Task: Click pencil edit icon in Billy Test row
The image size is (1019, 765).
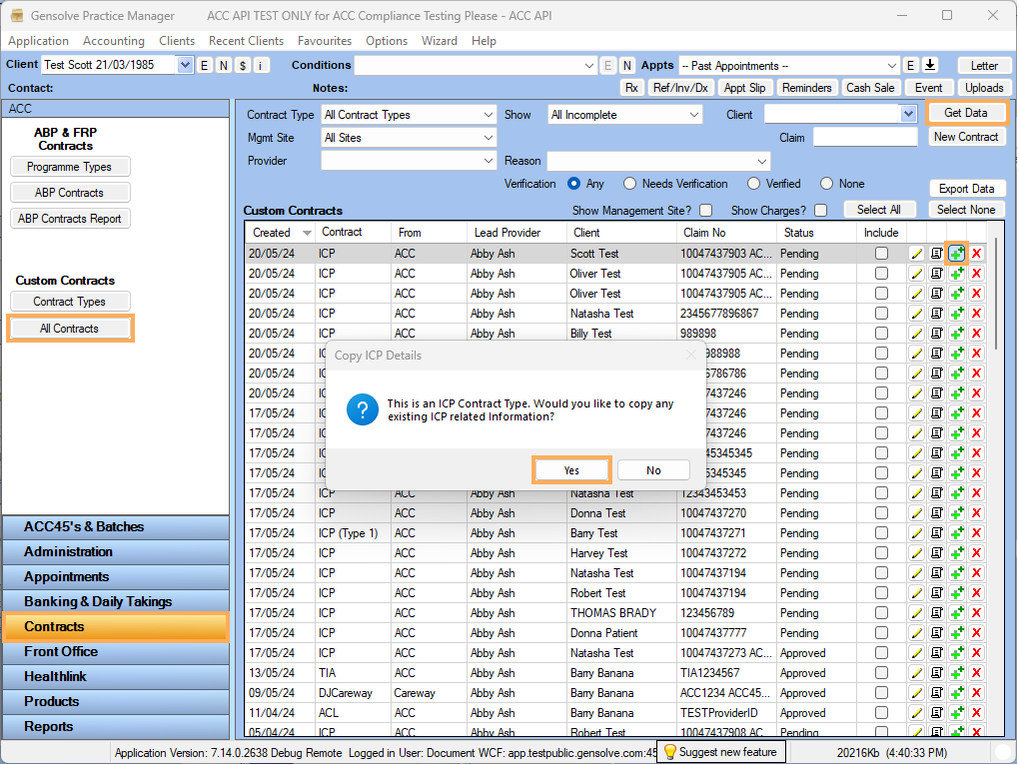Action: coord(916,334)
